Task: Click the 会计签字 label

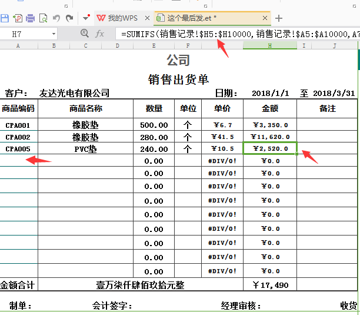Action: point(112,306)
